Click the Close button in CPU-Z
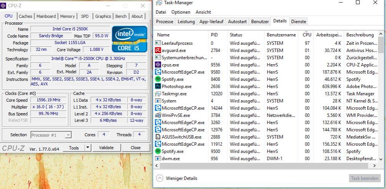Viewport: 386px width, 189px height. coord(136,148)
